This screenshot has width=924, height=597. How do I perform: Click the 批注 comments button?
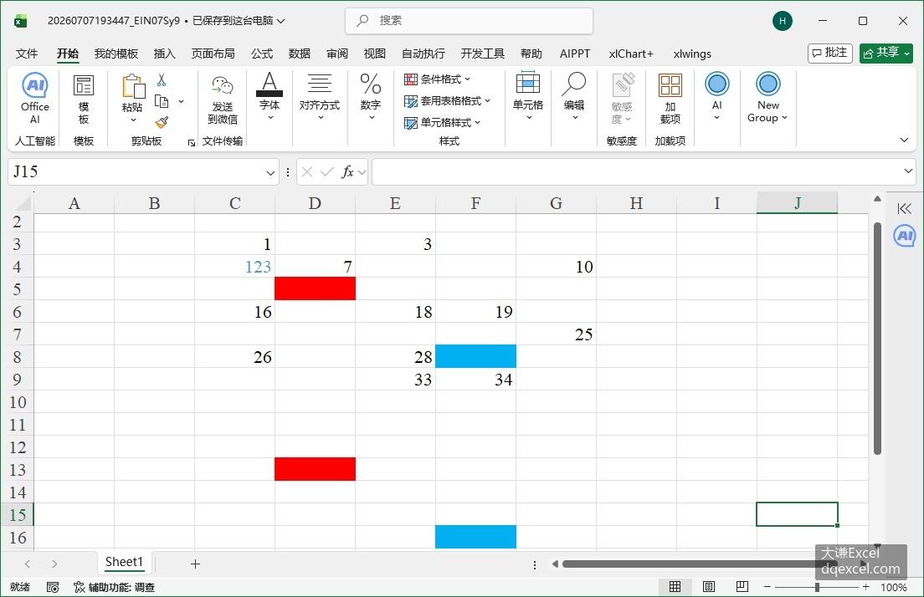point(829,53)
